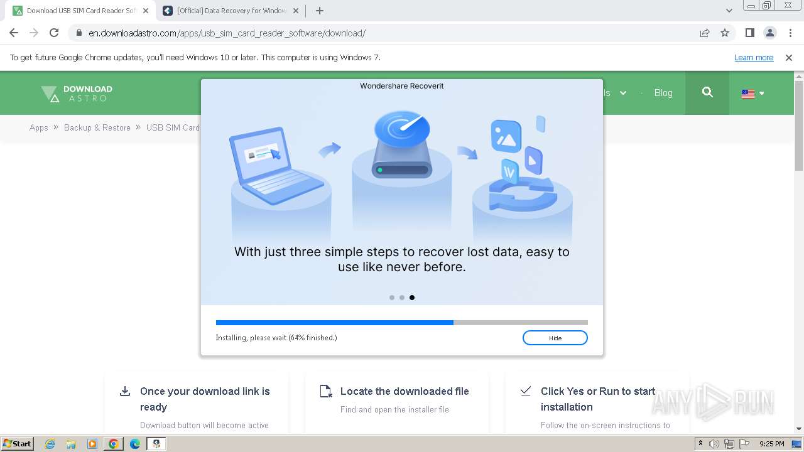This screenshot has width=804, height=452.
Task: Go back in browser history
Action: coord(14,33)
